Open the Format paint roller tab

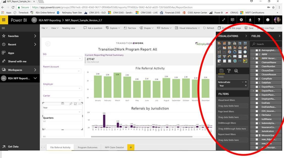[x=229, y=71]
